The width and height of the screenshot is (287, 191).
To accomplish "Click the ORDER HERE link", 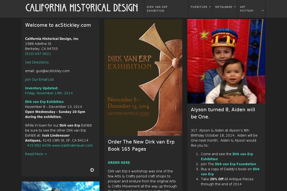I will pyautogui.click(x=119, y=163).
